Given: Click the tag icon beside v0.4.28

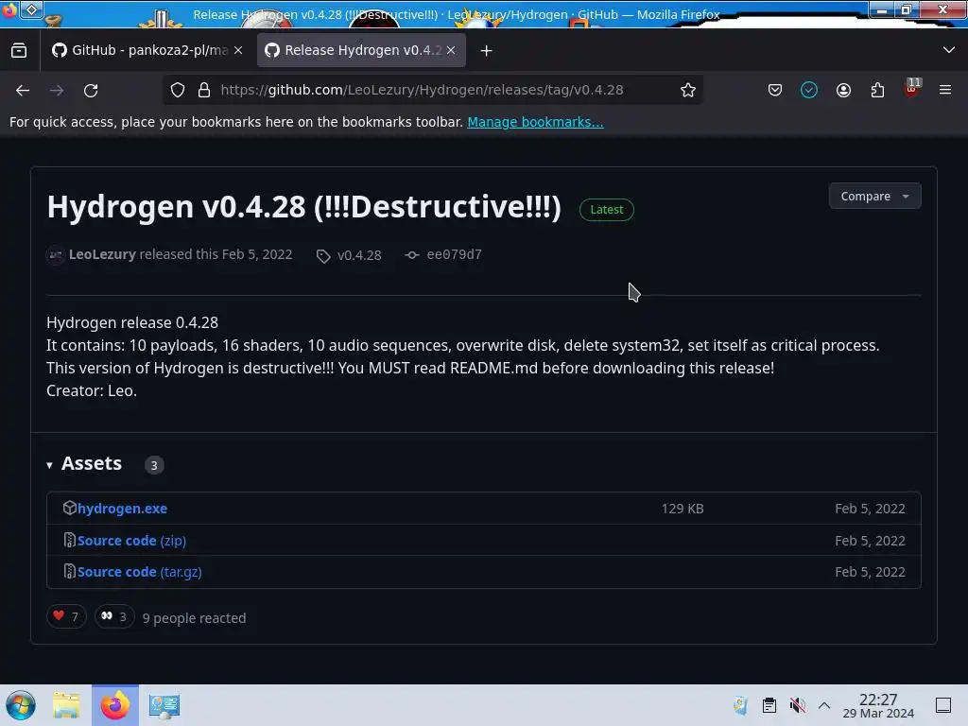Looking at the screenshot, I should click(323, 255).
